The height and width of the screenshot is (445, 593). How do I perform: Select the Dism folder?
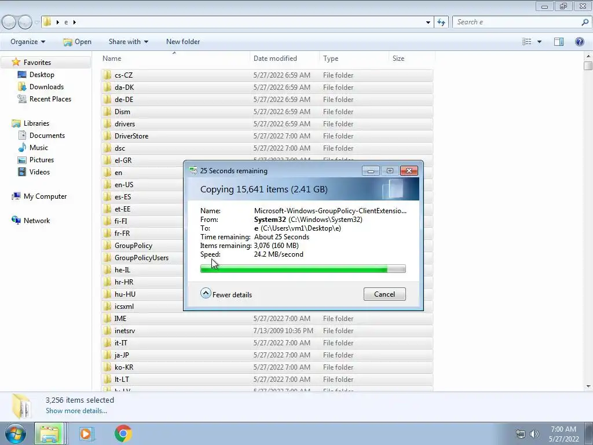[x=266, y=111]
